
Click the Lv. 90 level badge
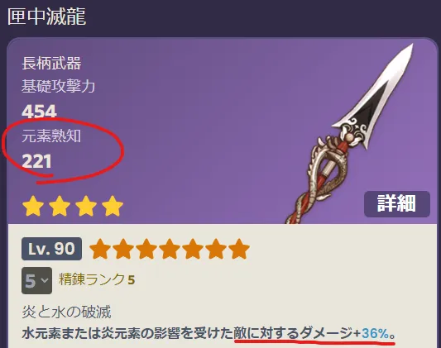[52, 249]
